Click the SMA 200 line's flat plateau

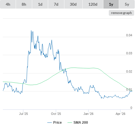coord(83,68)
